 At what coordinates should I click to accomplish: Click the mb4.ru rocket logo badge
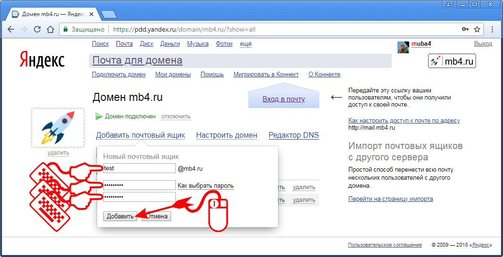[452, 61]
